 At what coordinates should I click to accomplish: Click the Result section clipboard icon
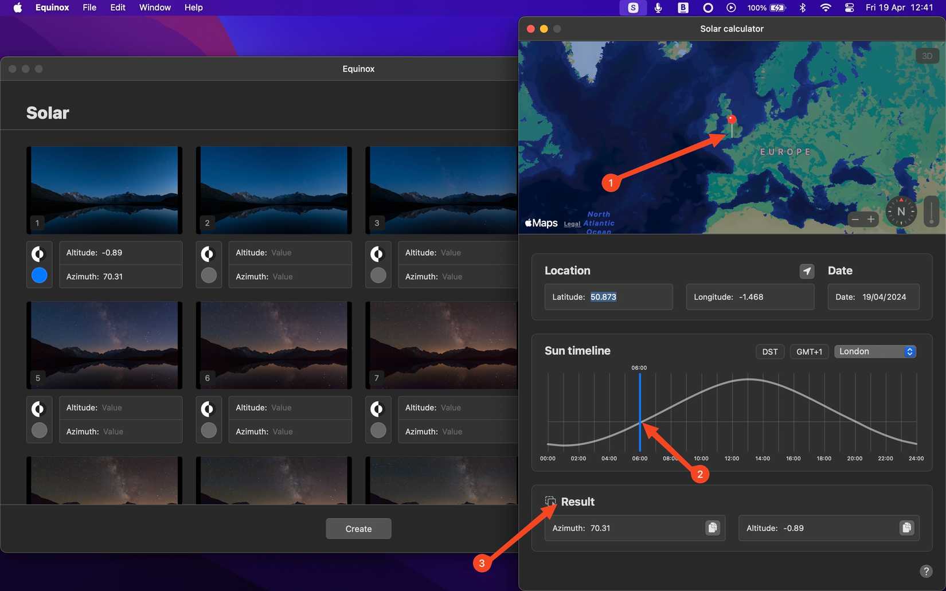[x=551, y=500]
